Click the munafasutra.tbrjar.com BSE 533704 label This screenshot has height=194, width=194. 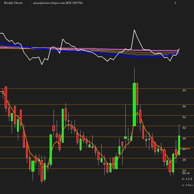click(58, 3)
